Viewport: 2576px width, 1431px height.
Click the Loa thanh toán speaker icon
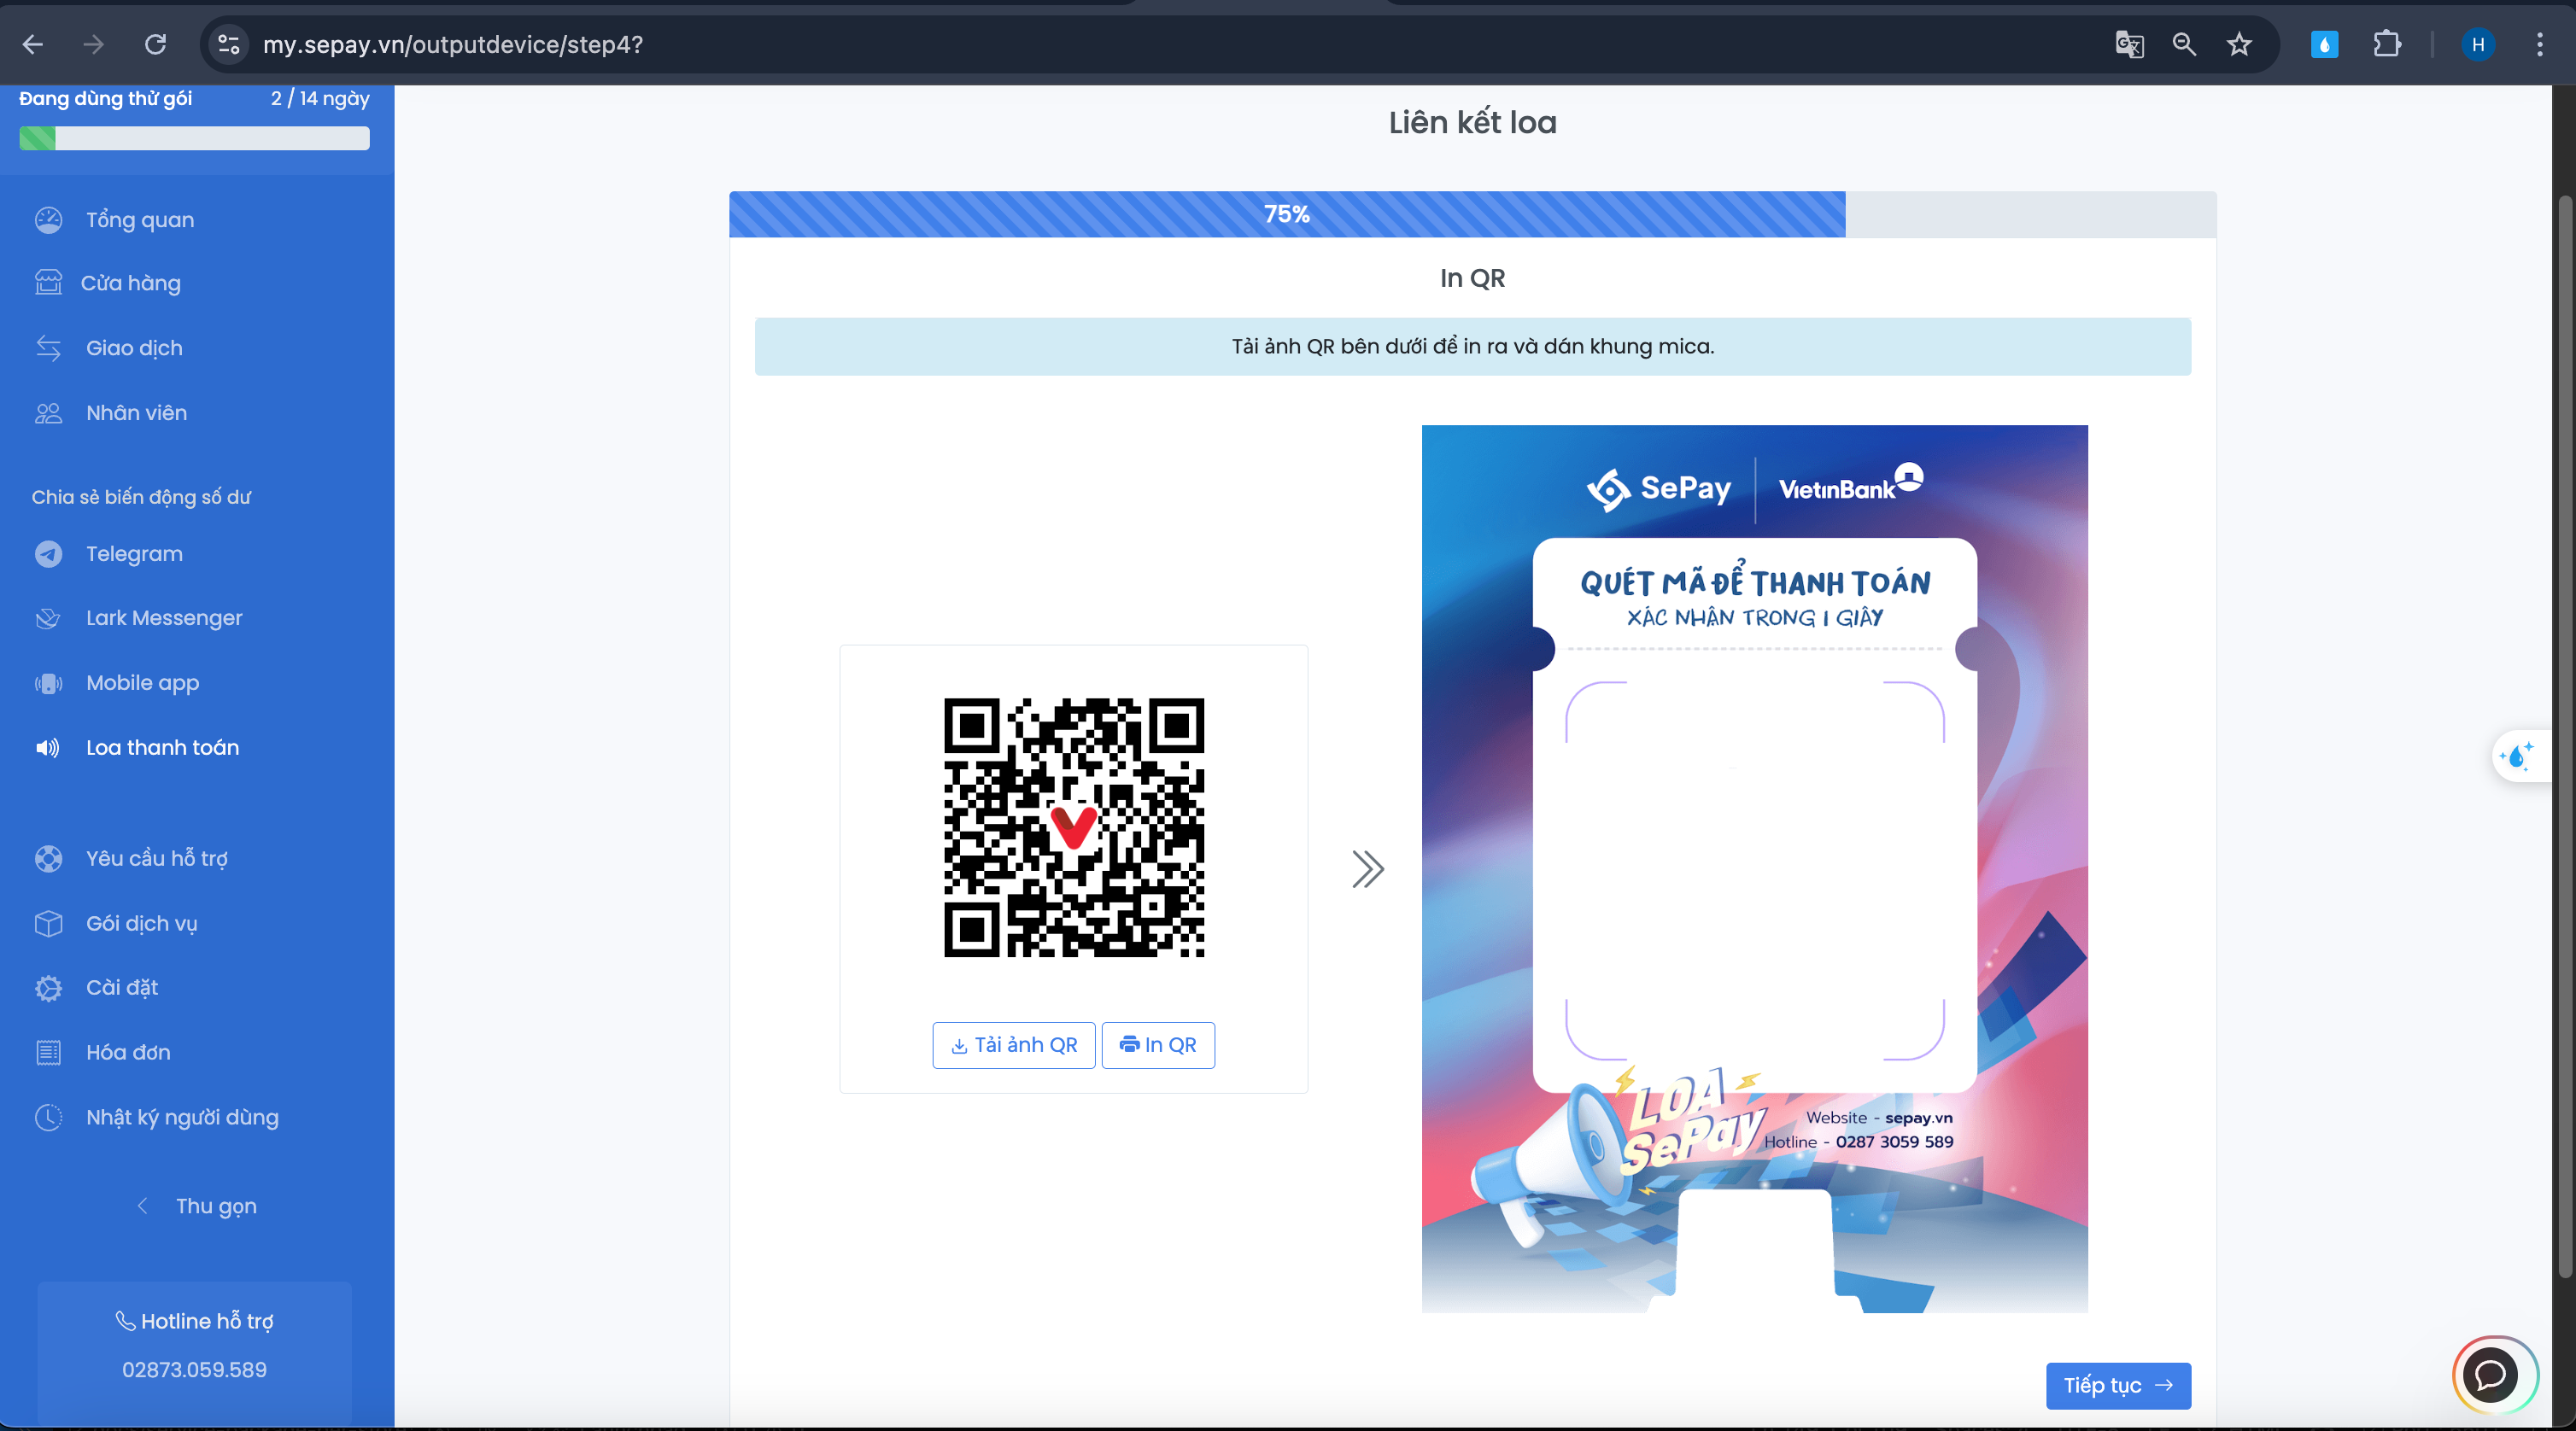coord(48,748)
